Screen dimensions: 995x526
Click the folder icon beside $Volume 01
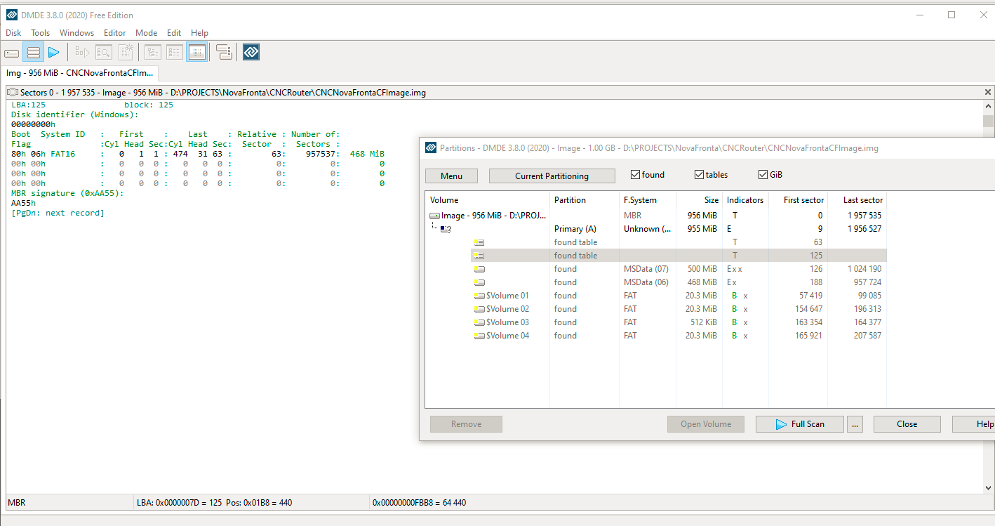point(479,296)
